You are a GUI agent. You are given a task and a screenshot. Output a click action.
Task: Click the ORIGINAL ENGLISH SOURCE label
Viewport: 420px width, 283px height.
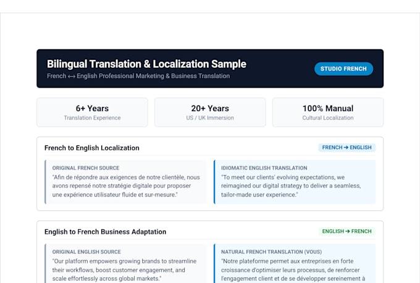[86, 252]
